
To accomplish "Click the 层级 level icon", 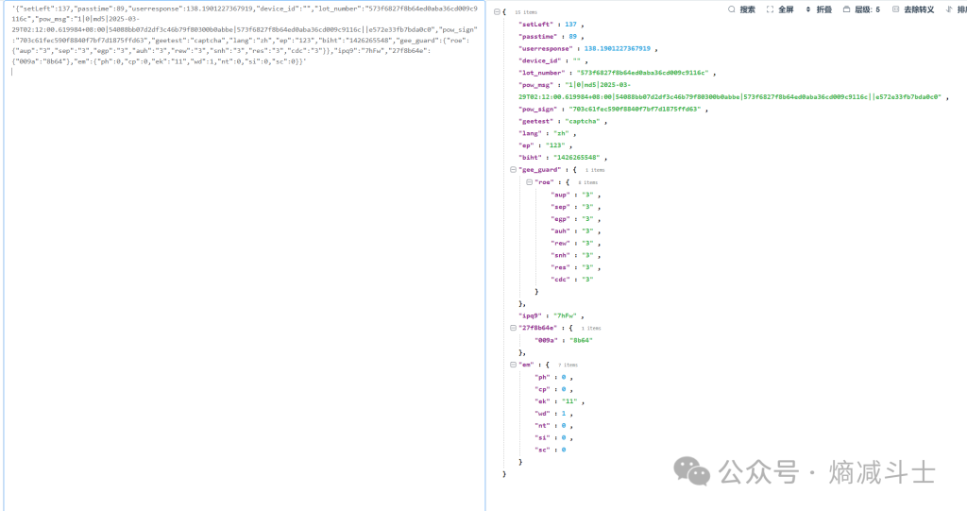I will (x=846, y=9).
